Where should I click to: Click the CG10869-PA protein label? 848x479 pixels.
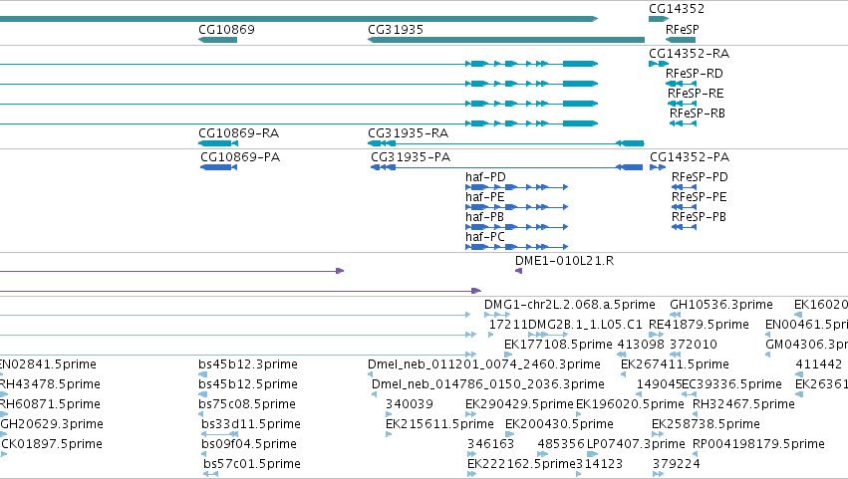coord(240,157)
